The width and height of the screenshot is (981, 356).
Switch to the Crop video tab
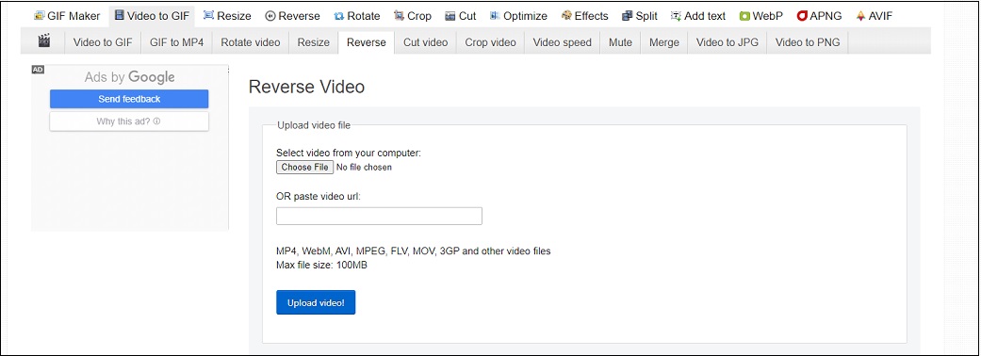coord(490,42)
